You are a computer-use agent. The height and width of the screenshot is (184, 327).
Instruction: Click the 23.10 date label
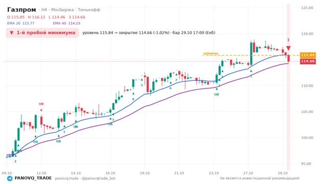214,173
